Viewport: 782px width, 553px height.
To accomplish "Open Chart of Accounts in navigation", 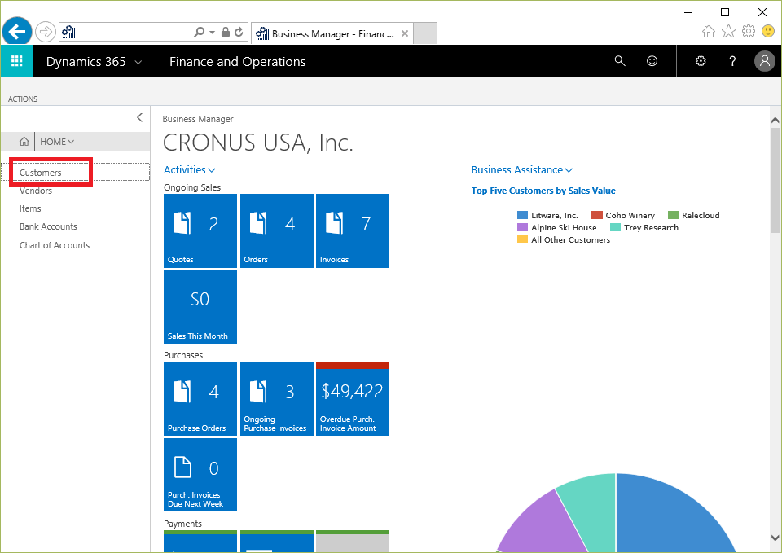I will [55, 245].
